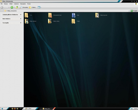Open Forward button history dropdown arrow

click(x=14, y=7)
